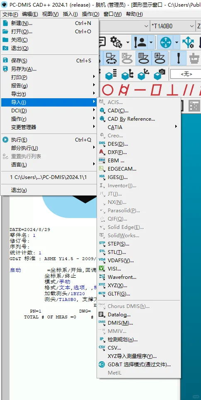Select CAD(C)... import option
Screen dimensions: 201x400
click(139, 110)
